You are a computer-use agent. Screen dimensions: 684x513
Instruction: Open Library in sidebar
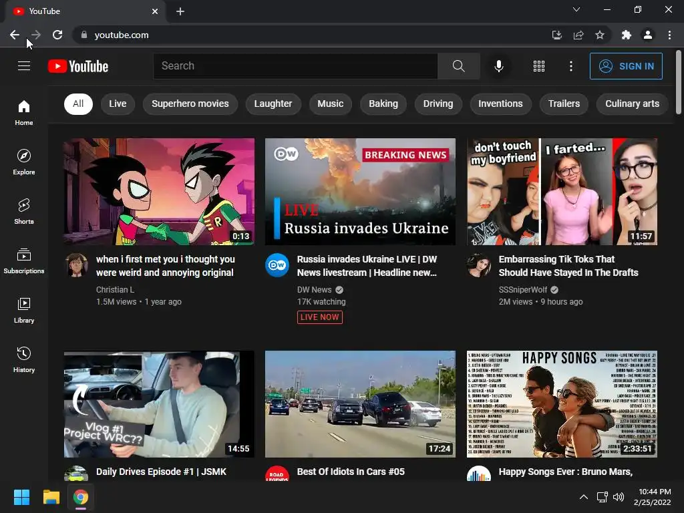coord(24,310)
